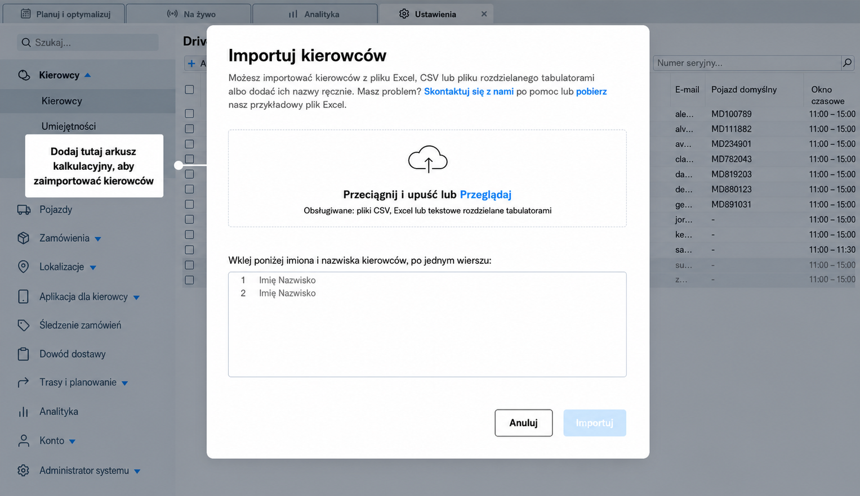Close the Ustawienia tab with X

(x=484, y=14)
